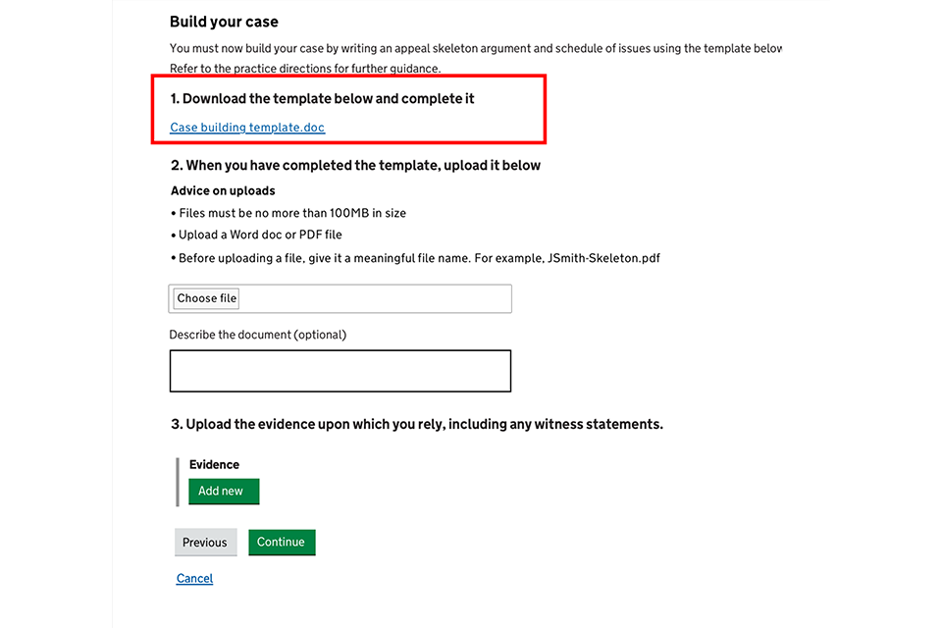The image size is (942, 628).
Task: Click the Advice on uploads subheading
Action: (223, 190)
